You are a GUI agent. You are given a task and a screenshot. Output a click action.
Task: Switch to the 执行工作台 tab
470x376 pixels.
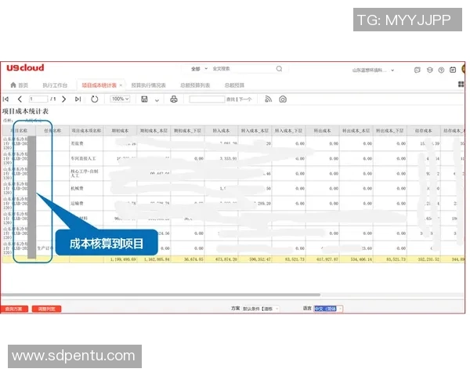(55, 85)
